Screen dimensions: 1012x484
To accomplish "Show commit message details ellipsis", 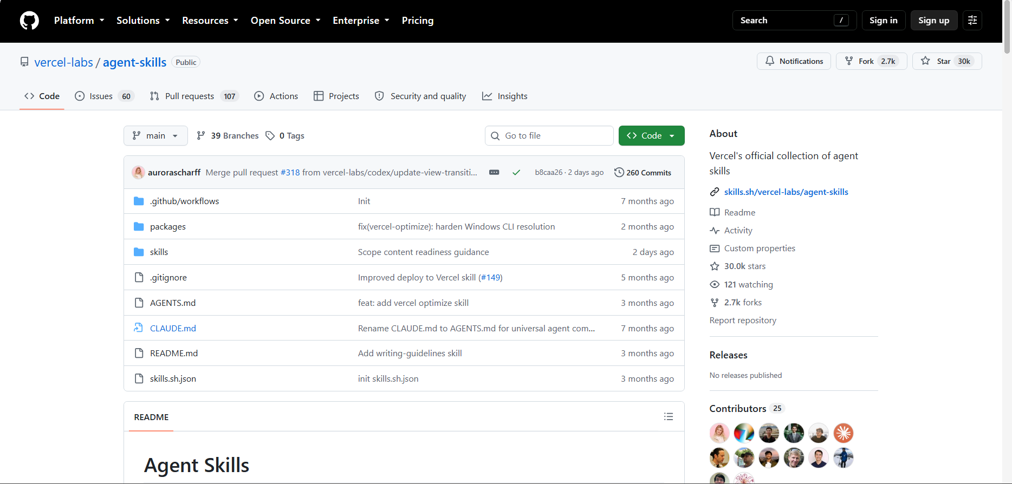I will pyautogui.click(x=494, y=173).
